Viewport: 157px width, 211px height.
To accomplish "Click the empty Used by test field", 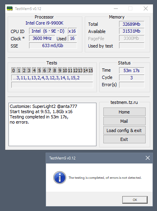I will click(x=132, y=46).
